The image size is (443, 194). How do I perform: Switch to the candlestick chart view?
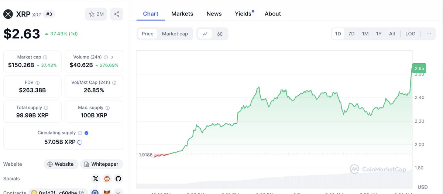220,34
